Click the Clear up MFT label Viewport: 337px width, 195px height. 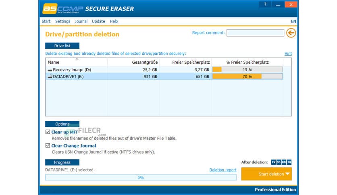click(x=64, y=132)
